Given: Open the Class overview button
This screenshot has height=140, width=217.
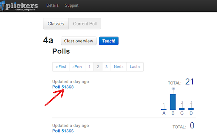Looking at the screenshot, I should (78, 41).
